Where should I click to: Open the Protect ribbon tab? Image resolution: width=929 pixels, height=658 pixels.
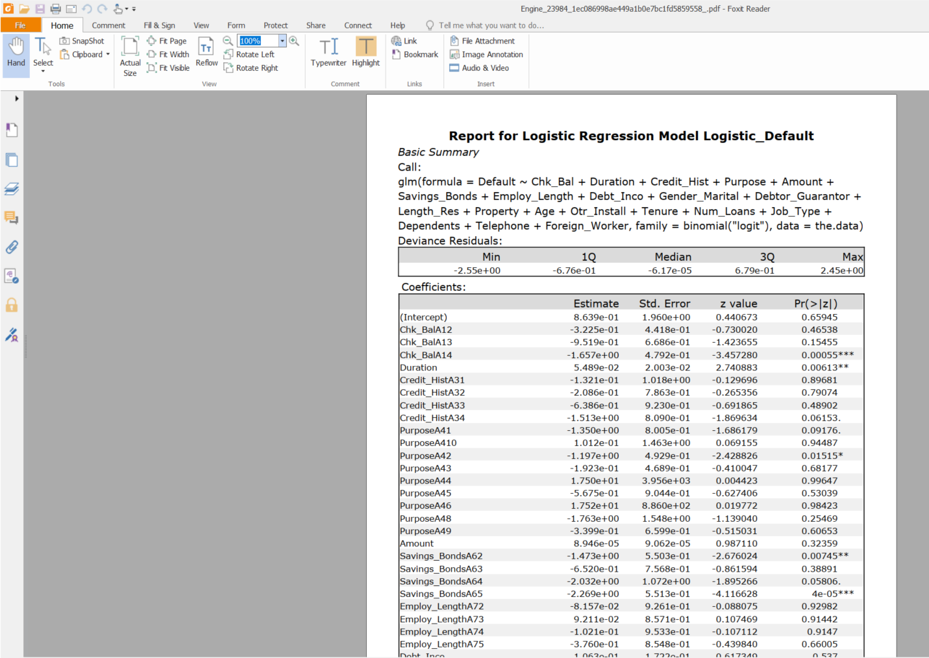275,25
